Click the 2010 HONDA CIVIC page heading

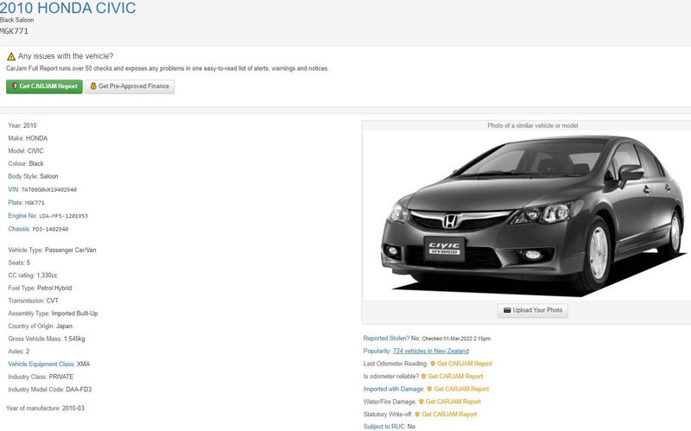67,9
